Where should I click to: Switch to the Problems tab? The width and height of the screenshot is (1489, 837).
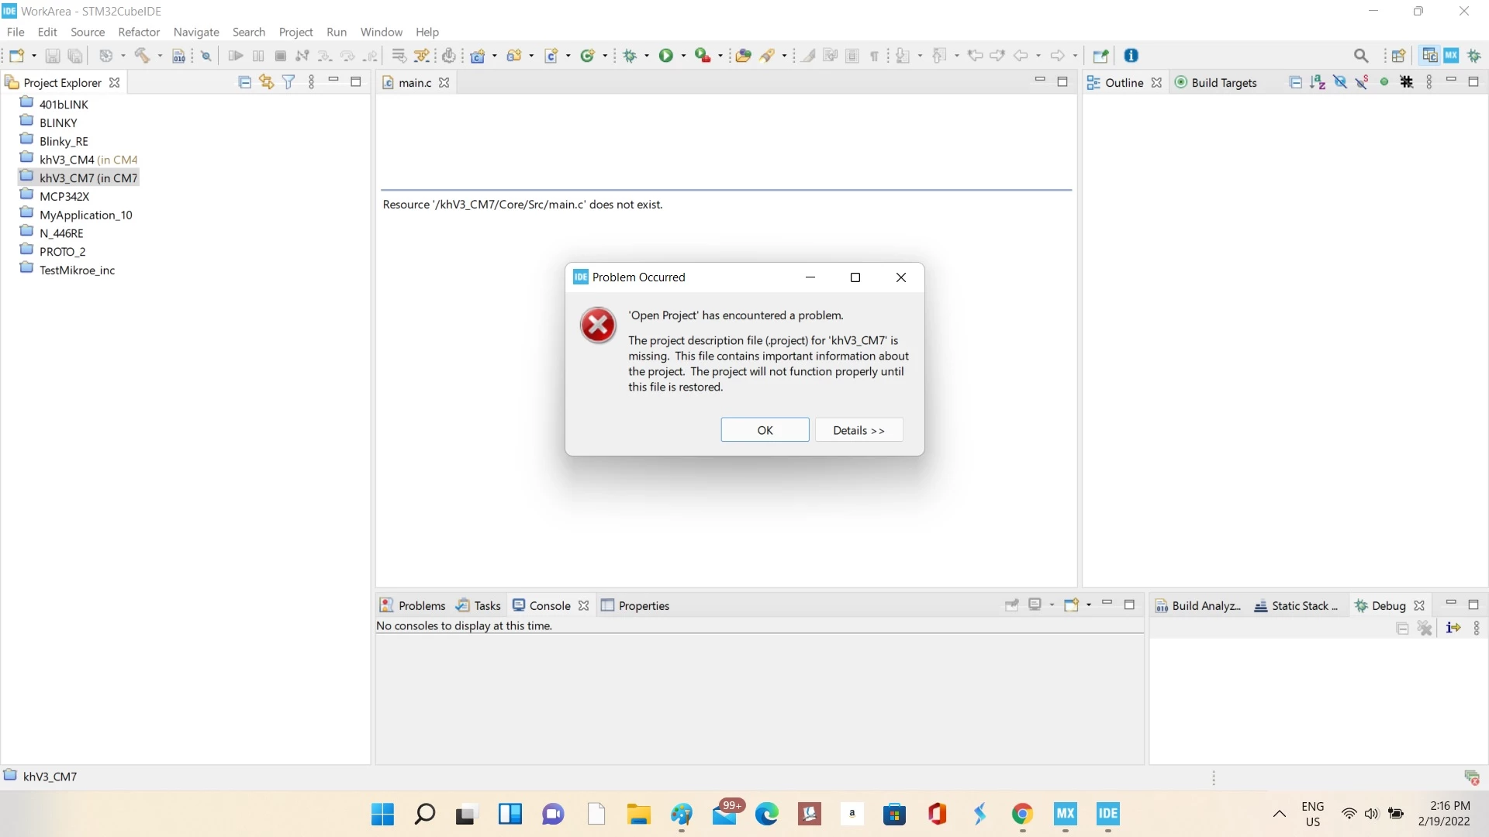point(413,605)
